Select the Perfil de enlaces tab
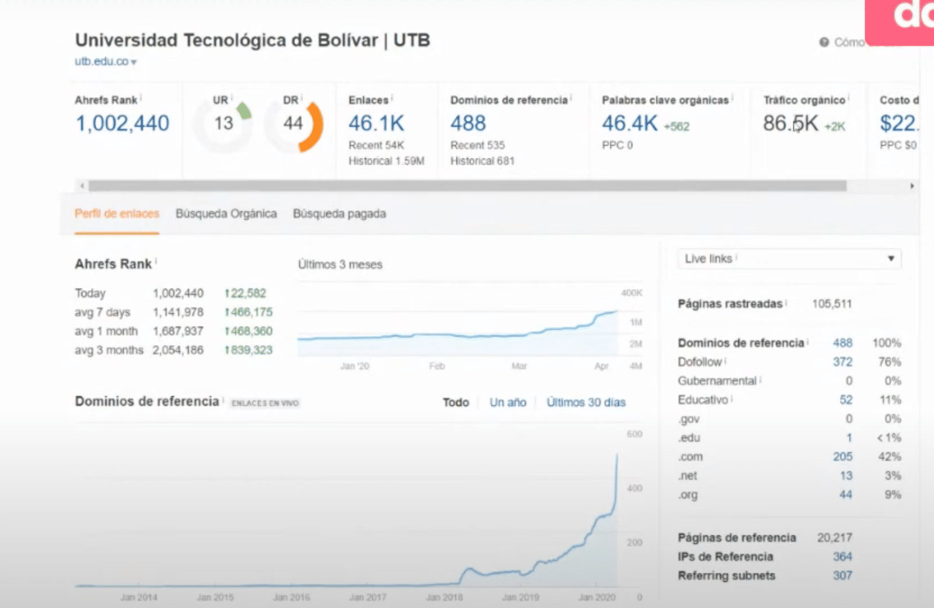Screen dimensions: 934x608 pos(117,214)
